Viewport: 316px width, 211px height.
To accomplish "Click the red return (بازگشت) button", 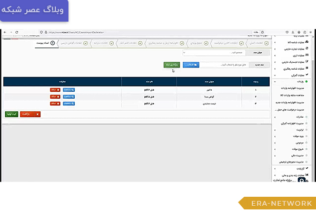I will tap(30, 114).
